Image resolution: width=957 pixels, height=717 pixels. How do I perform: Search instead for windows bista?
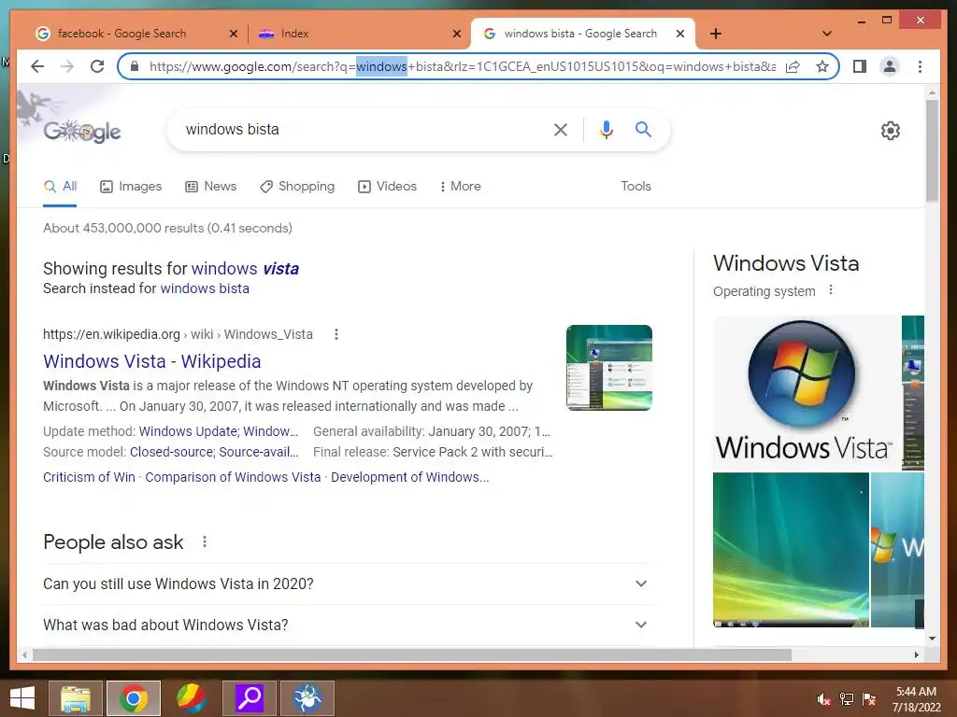(x=205, y=288)
